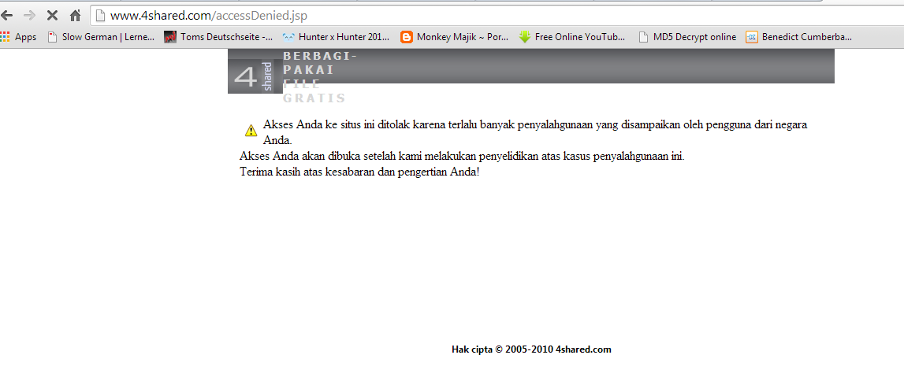Open Slow German bookmark
The width and height of the screenshot is (904, 366).
point(101,38)
